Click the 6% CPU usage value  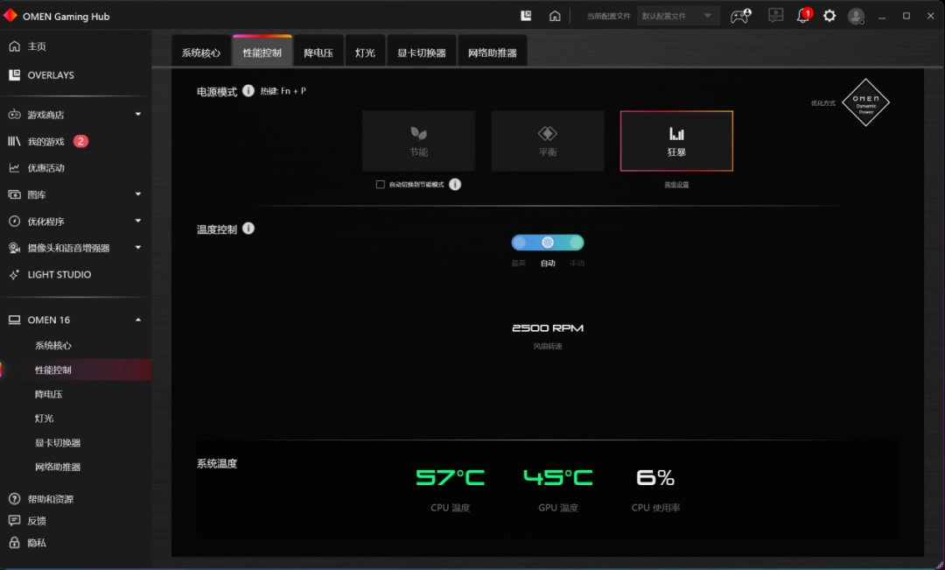pos(655,478)
